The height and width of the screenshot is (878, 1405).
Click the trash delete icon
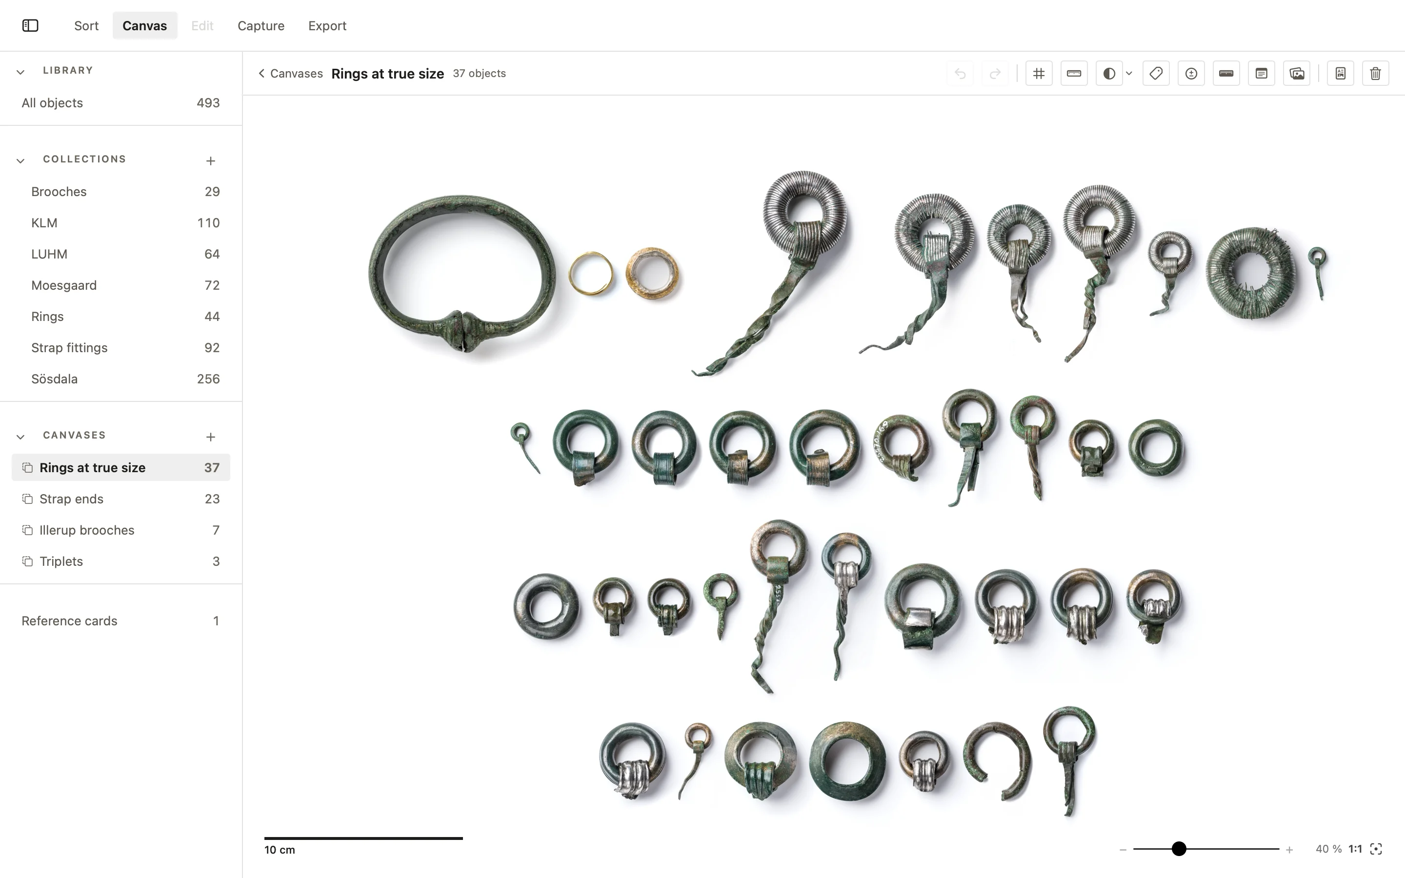pyautogui.click(x=1375, y=74)
